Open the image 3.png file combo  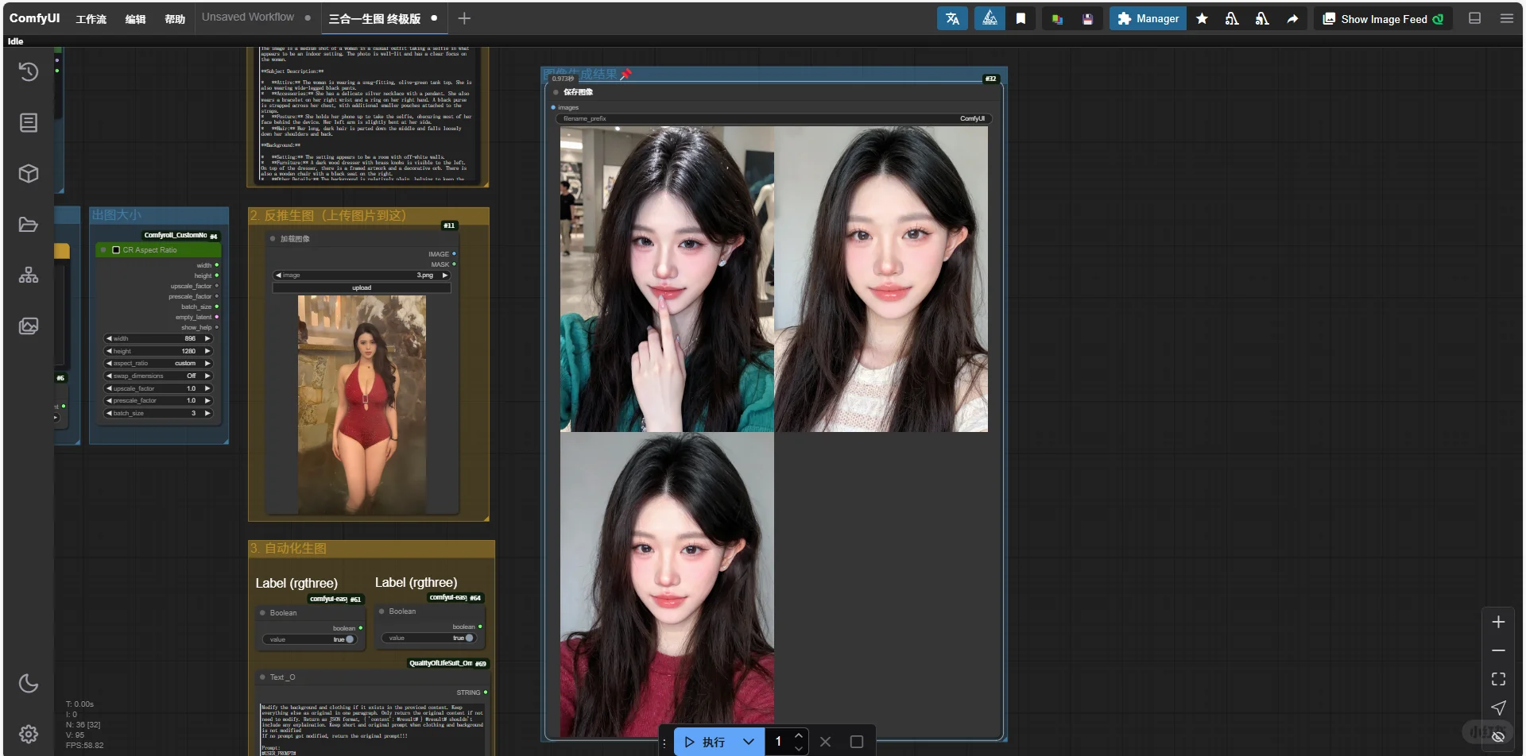click(x=362, y=275)
